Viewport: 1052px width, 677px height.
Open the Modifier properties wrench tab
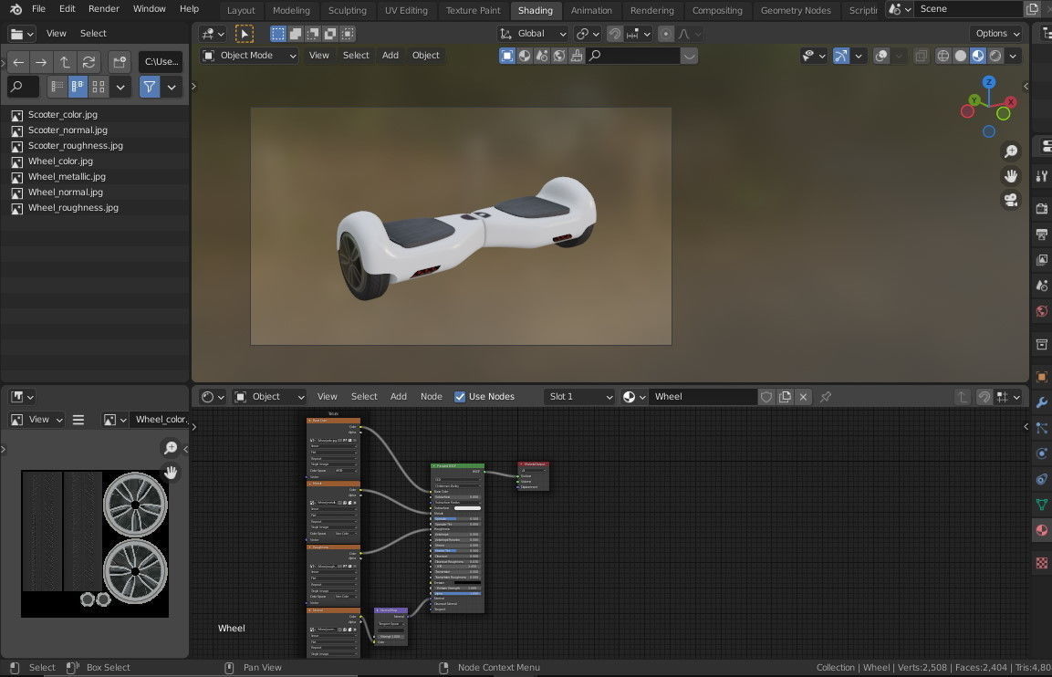pyautogui.click(x=1041, y=402)
